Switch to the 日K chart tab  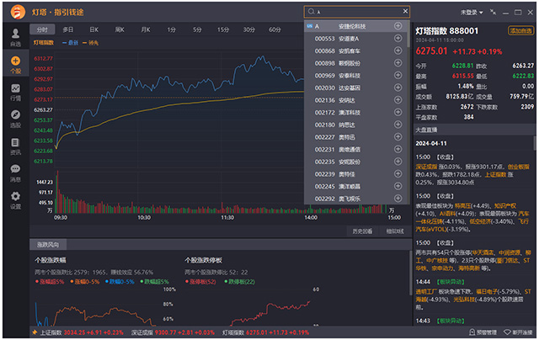click(93, 29)
